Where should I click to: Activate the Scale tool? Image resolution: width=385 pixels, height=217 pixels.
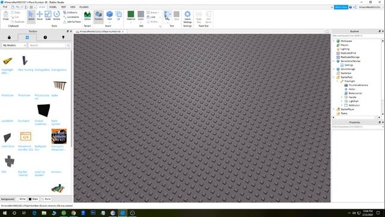click(48, 16)
